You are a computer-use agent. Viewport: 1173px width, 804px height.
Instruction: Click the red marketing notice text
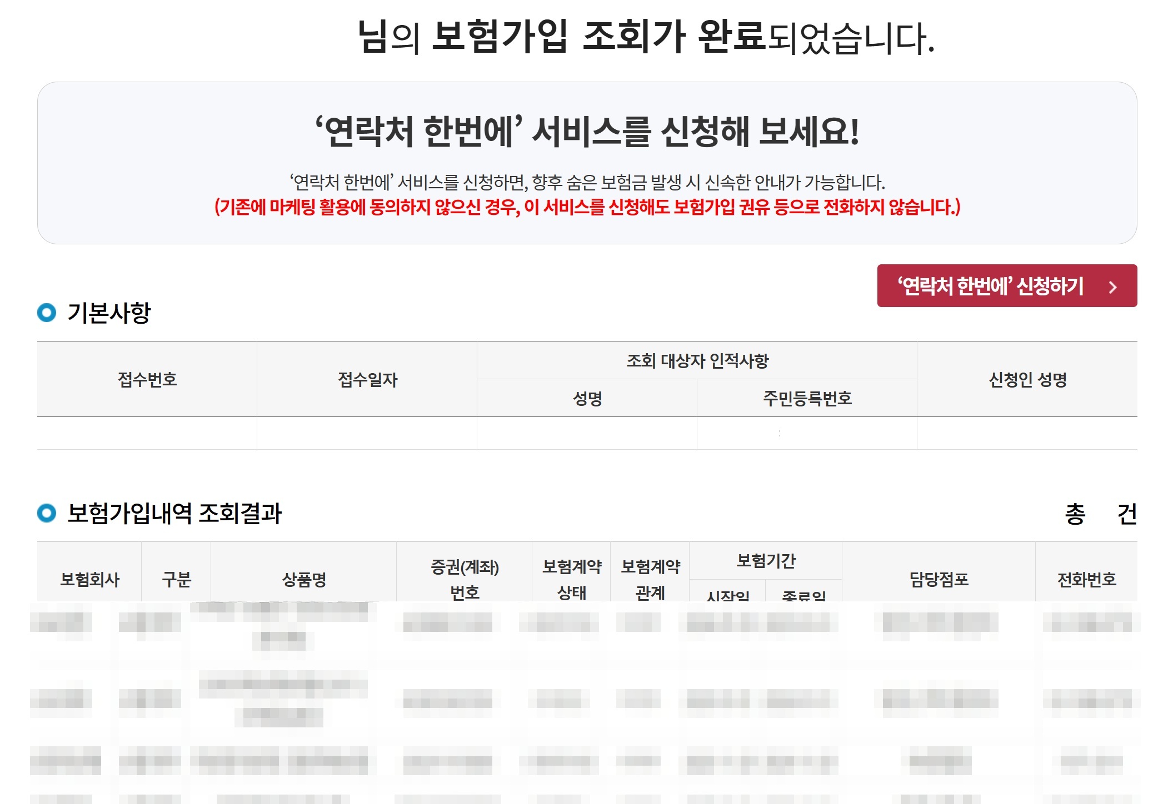(x=587, y=207)
